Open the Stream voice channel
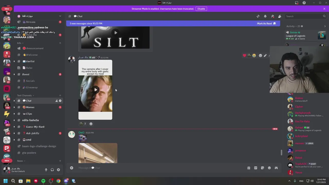This screenshot has width=329, height=185. pos(39,22)
